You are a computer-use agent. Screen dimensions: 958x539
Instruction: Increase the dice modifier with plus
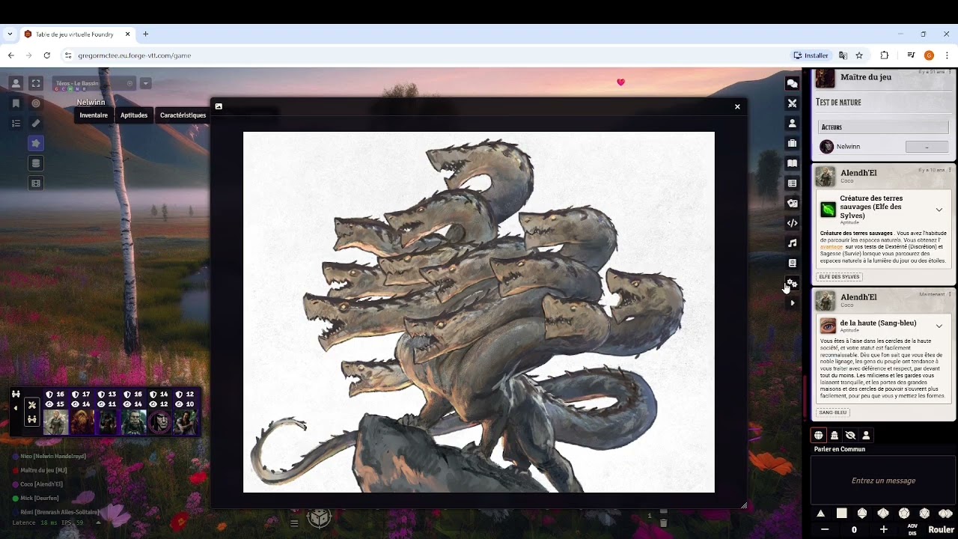883,530
